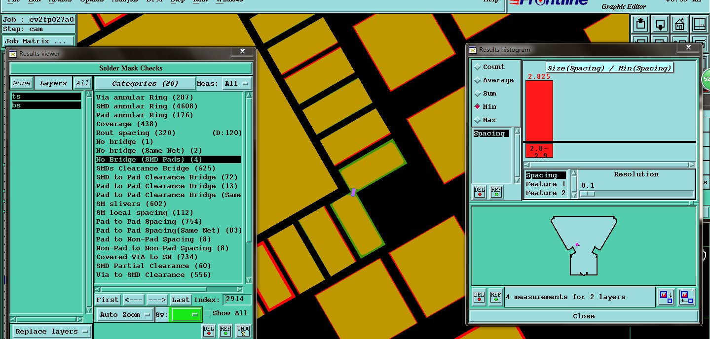
Task: Select the Average radio option
Action: [478, 80]
